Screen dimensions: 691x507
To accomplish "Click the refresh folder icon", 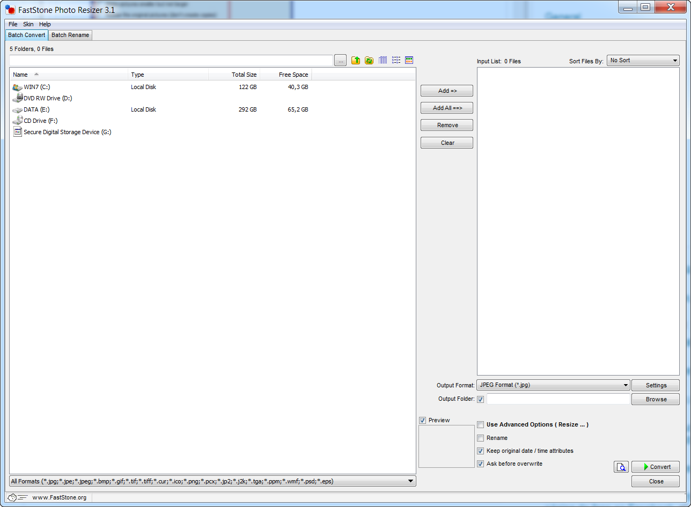I will [x=369, y=61].
